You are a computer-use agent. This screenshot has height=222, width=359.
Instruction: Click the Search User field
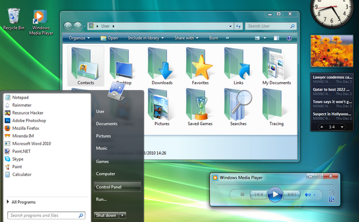271,26
